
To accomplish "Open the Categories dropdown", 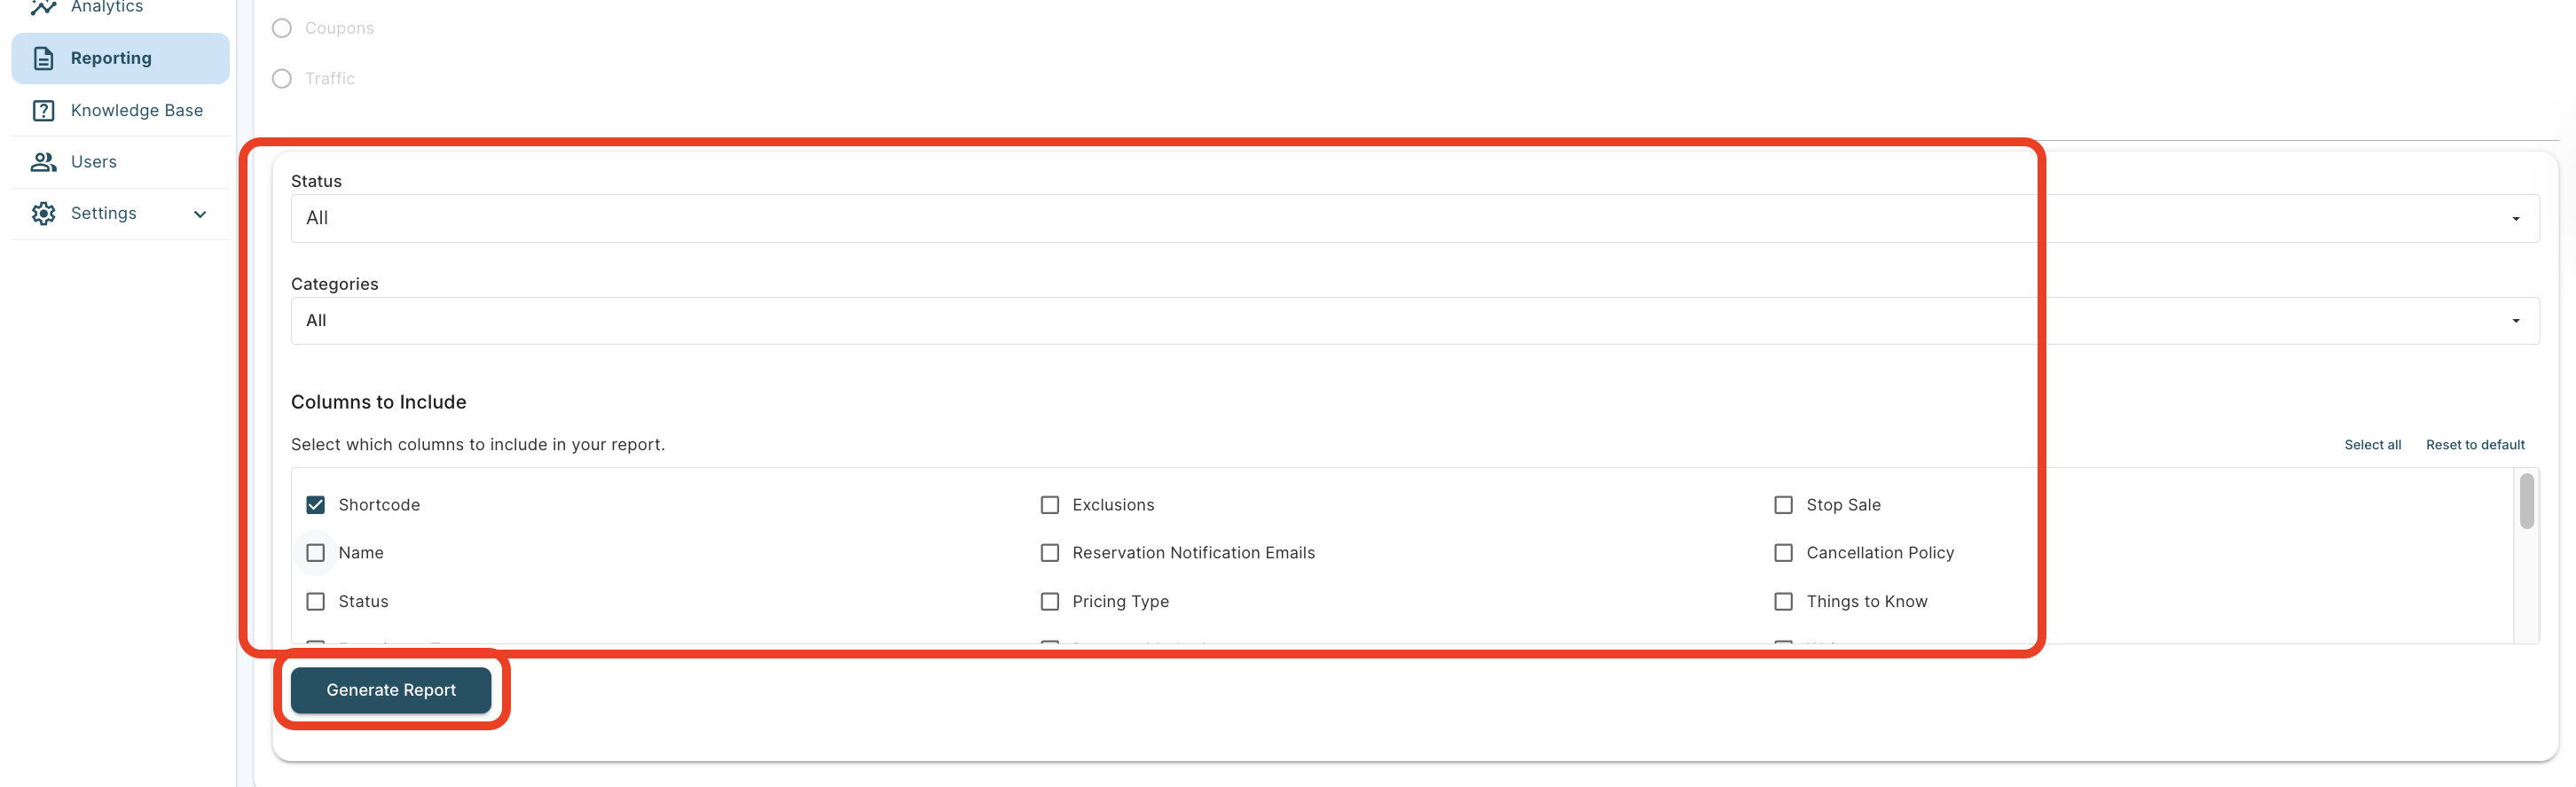I will point(1414,321).
